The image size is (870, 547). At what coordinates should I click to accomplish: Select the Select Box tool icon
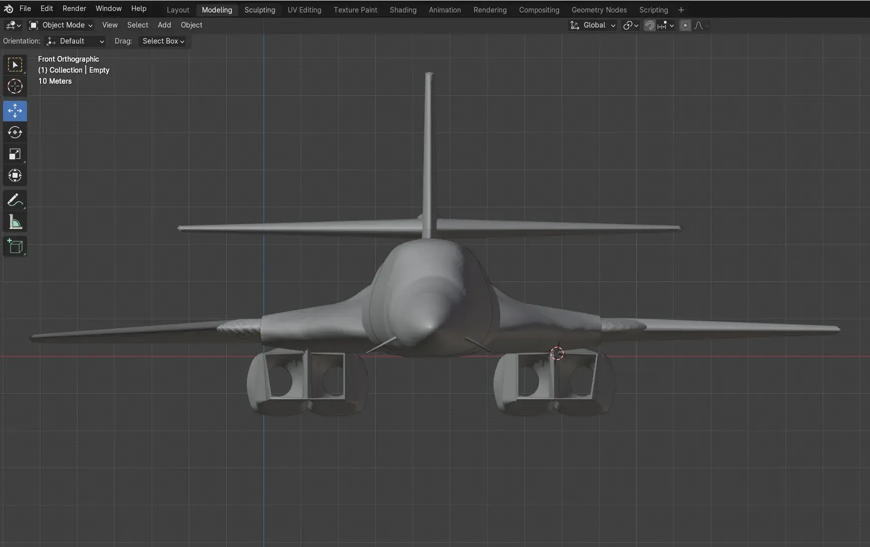15,65
